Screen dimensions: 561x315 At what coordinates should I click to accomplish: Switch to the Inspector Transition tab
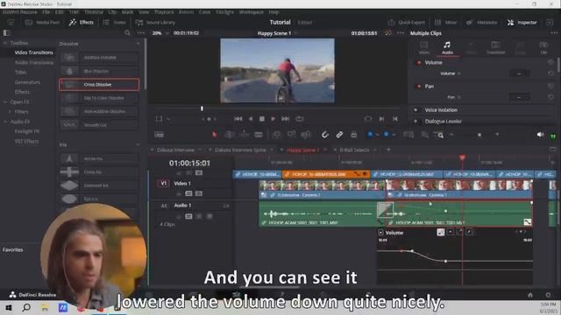coord(495,48)
